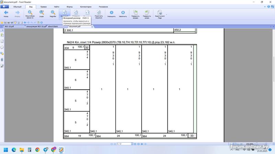Select the Magnifier tool
The height and width of the screenshot is (154, 275).
coord(53,14)
